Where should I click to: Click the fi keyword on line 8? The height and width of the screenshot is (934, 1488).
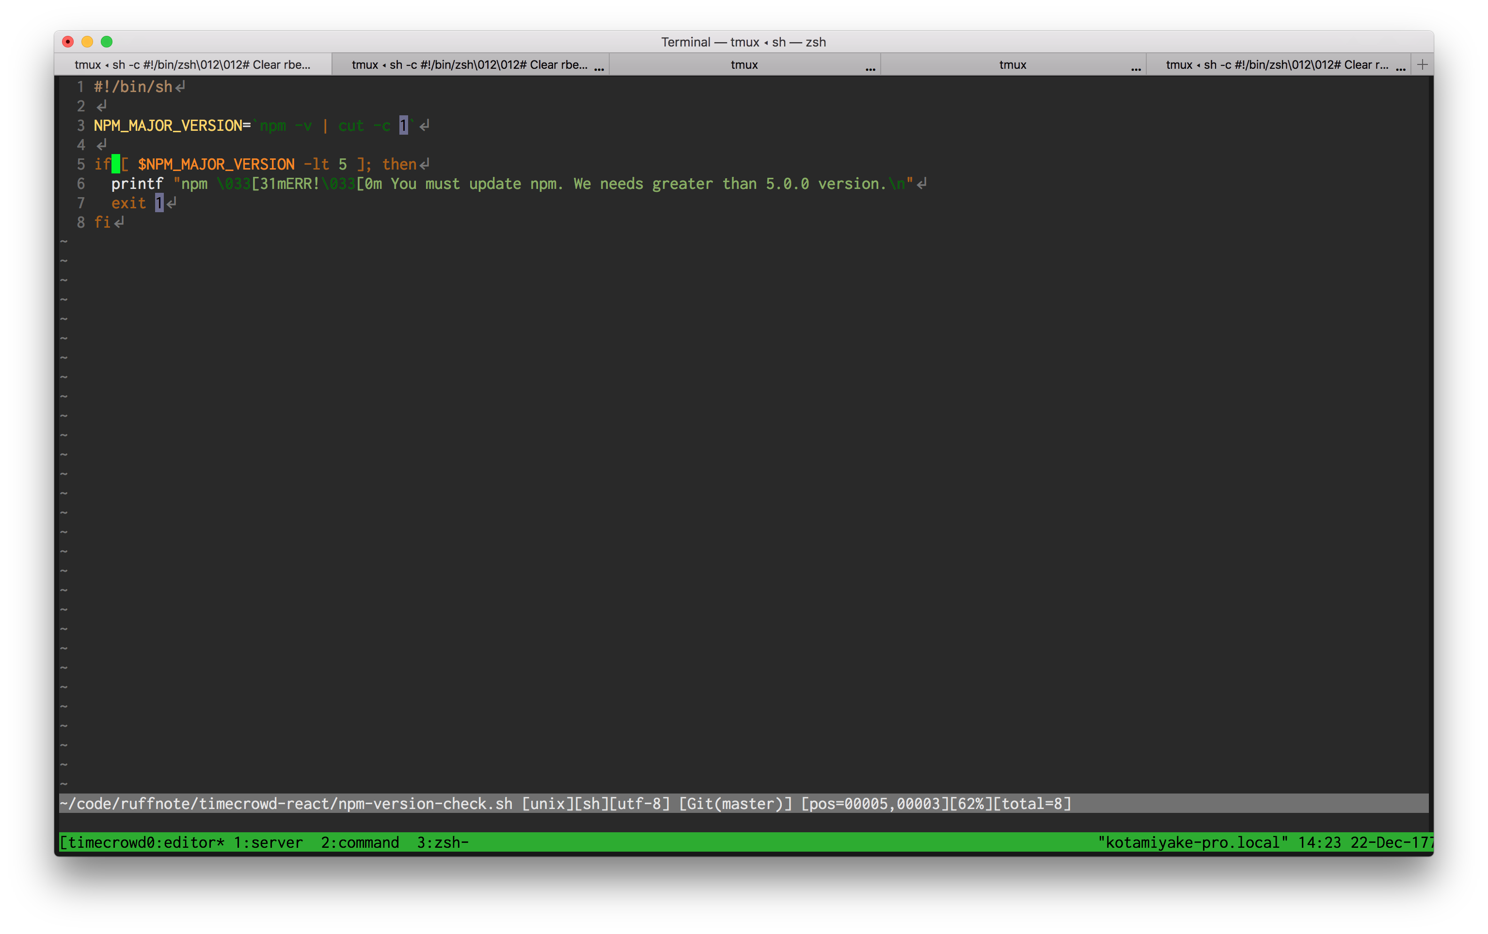tap(102, 222)
